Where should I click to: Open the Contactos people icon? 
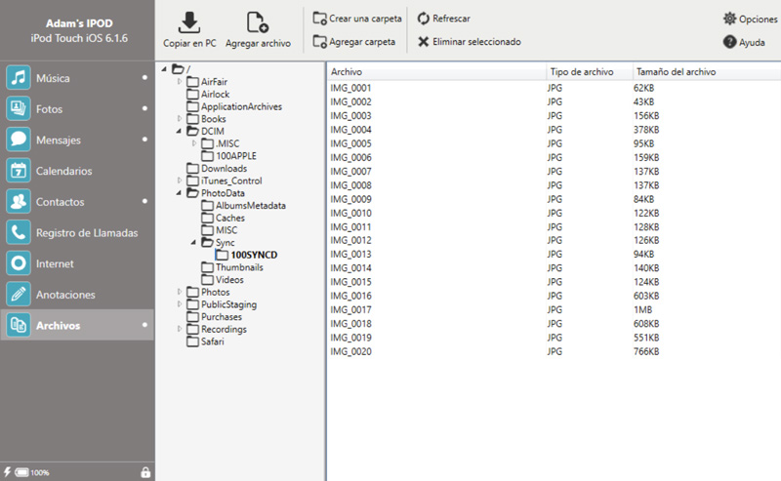tap(19, 201)
